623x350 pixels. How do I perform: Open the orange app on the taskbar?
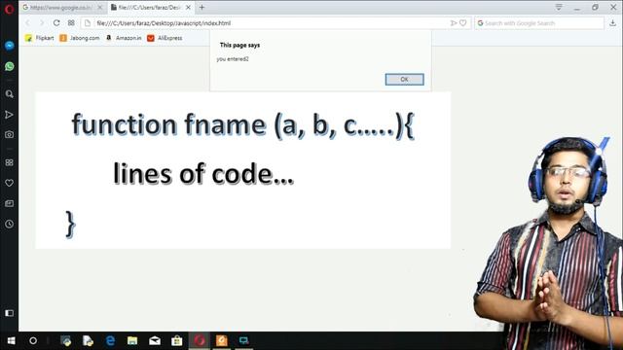222,340
